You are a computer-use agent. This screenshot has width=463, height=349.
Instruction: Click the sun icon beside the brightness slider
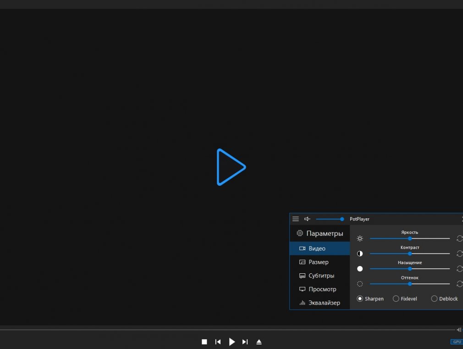[x=360, y=238]
